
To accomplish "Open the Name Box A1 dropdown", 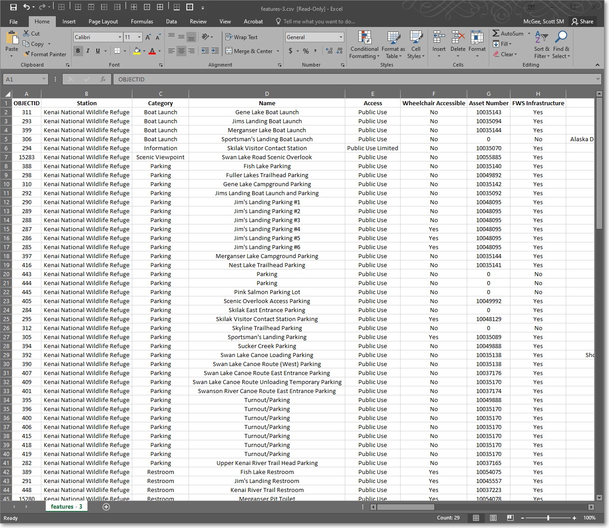I will coord(44,79).
